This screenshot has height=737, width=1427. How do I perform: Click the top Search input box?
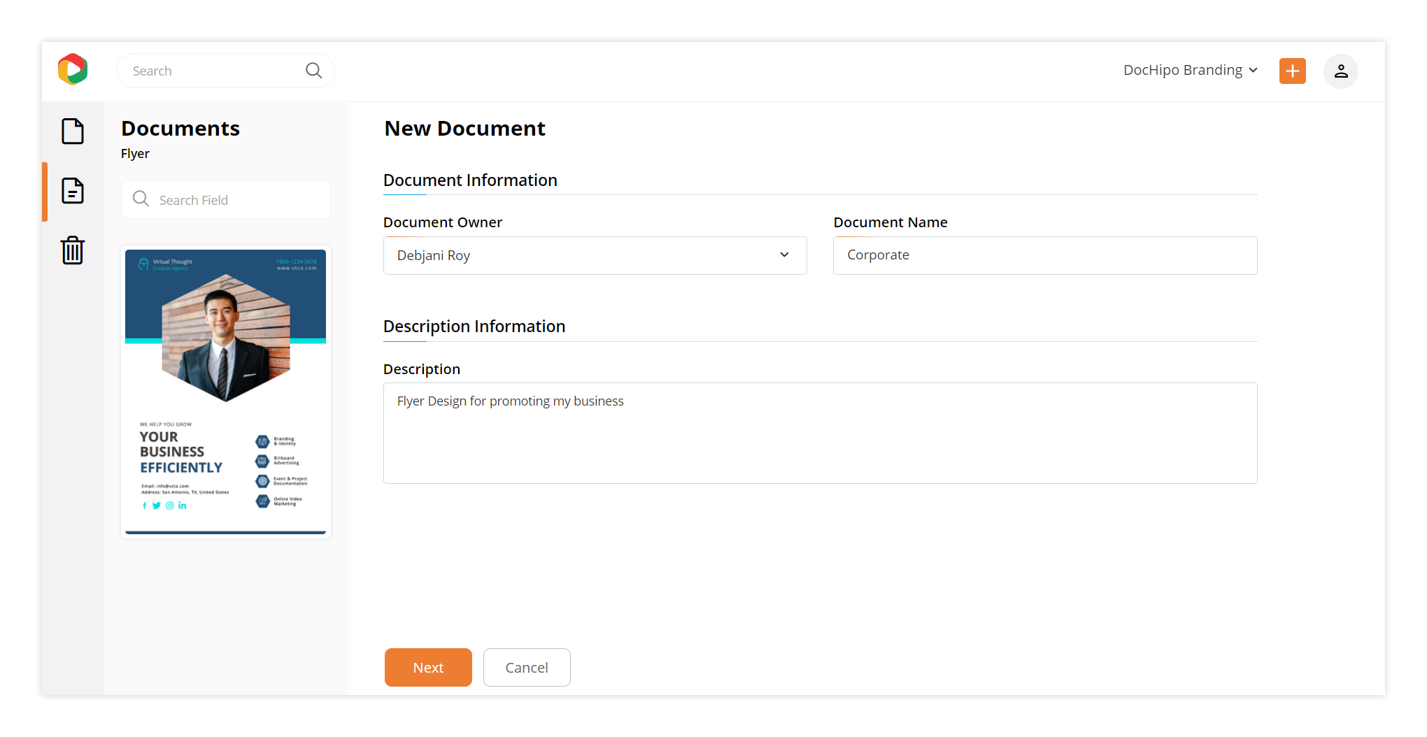tap(225, 71)
